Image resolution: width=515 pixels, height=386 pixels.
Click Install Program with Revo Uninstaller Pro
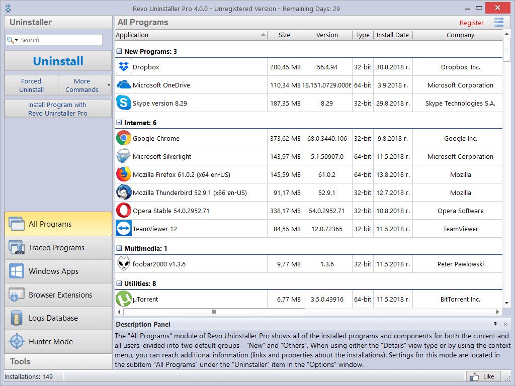(x=57, y=109)
